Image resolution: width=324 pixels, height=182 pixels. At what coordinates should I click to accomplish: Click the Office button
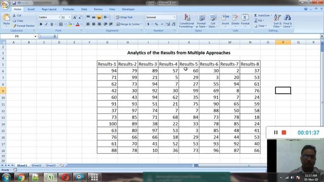5,5
